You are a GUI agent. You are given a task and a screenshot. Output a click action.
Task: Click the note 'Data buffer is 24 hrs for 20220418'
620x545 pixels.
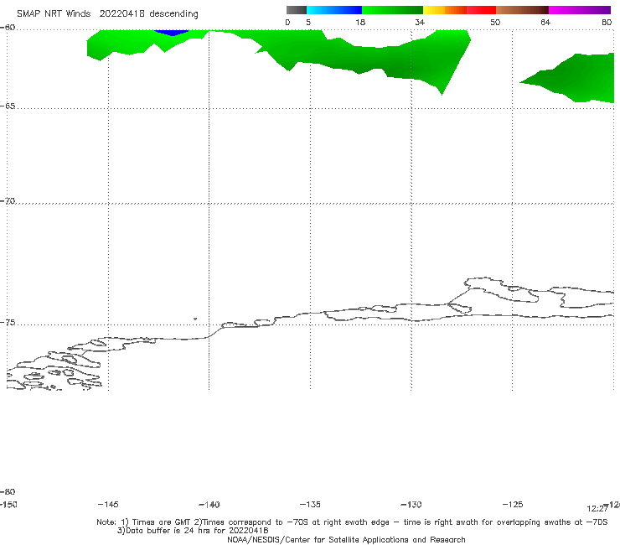click(197, 531)
